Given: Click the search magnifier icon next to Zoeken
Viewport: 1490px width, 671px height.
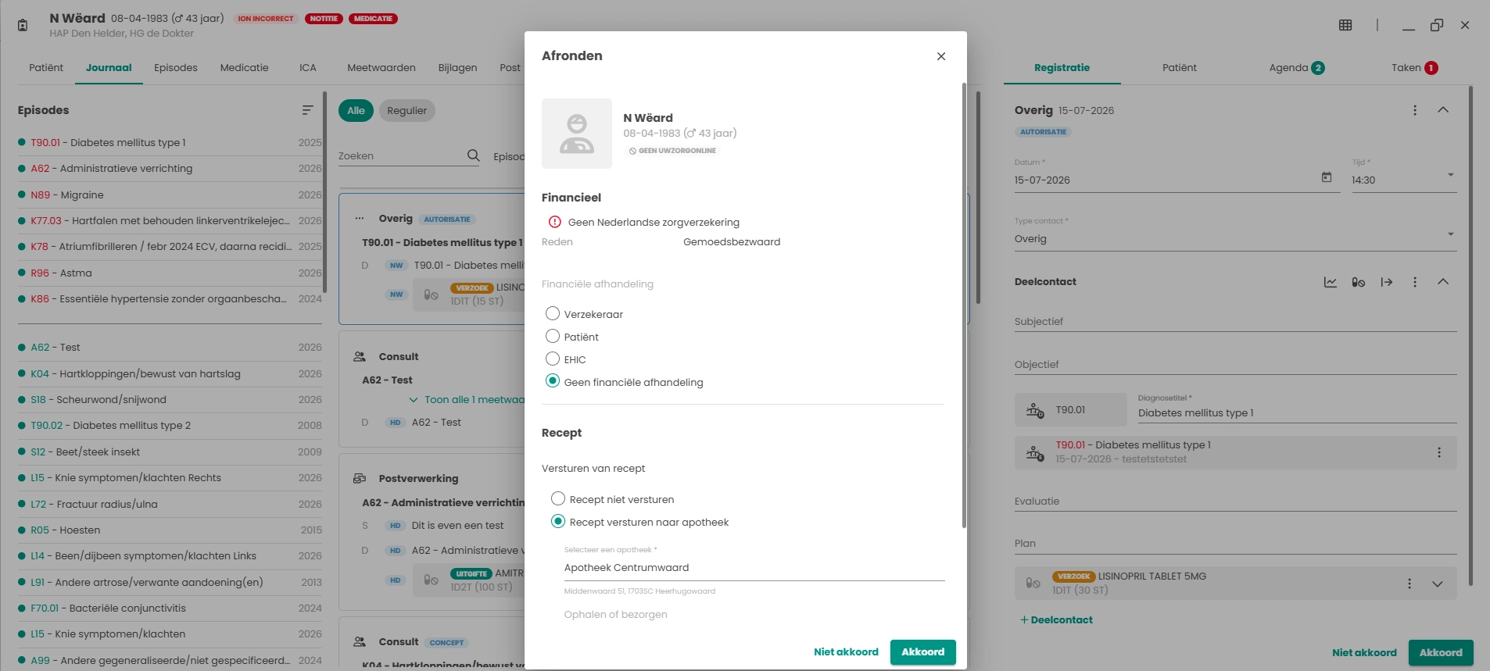Looking at the screenshot, I should [473, 155].
